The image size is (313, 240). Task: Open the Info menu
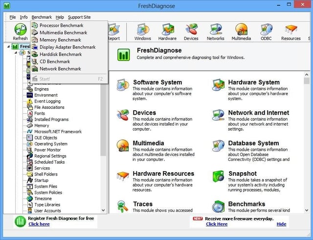coord(24,17)
